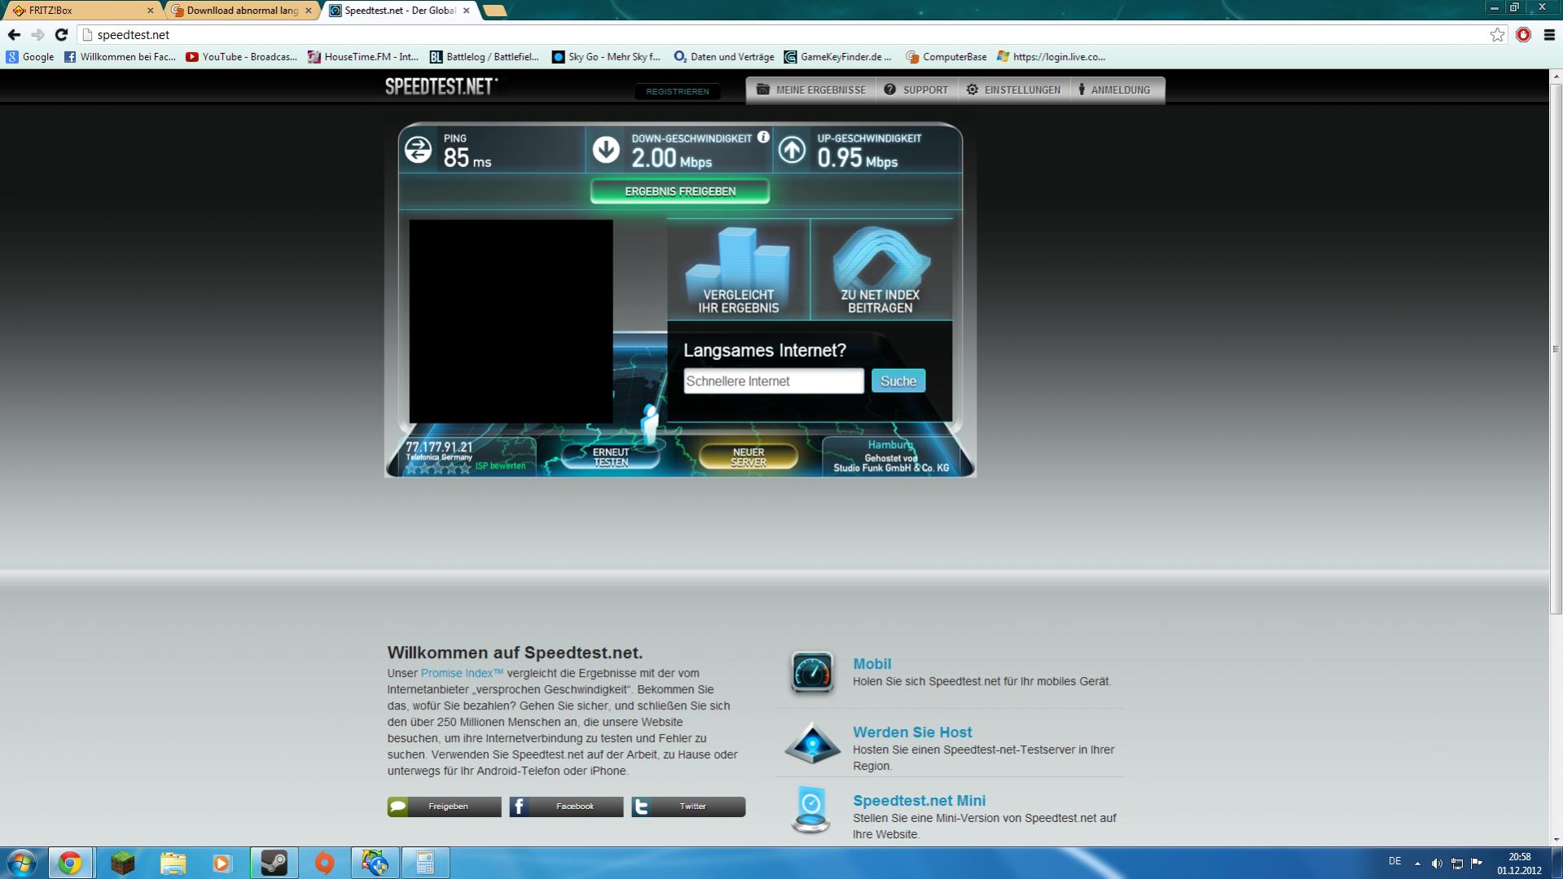
Task: Reload the speedtest.net page
Action: click(61, 35)
